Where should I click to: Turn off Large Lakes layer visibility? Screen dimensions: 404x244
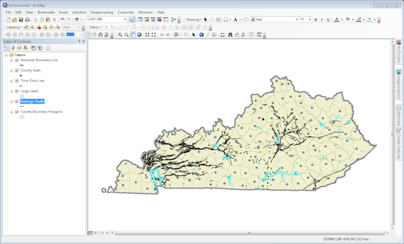17,91
